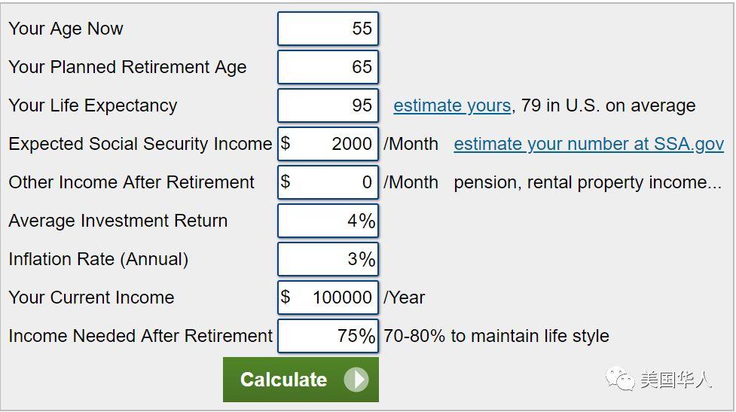Focus the Other Income After Retirement field
Image resolution: width=736 pixels, height=412 pixels.
tap(328, 182)
